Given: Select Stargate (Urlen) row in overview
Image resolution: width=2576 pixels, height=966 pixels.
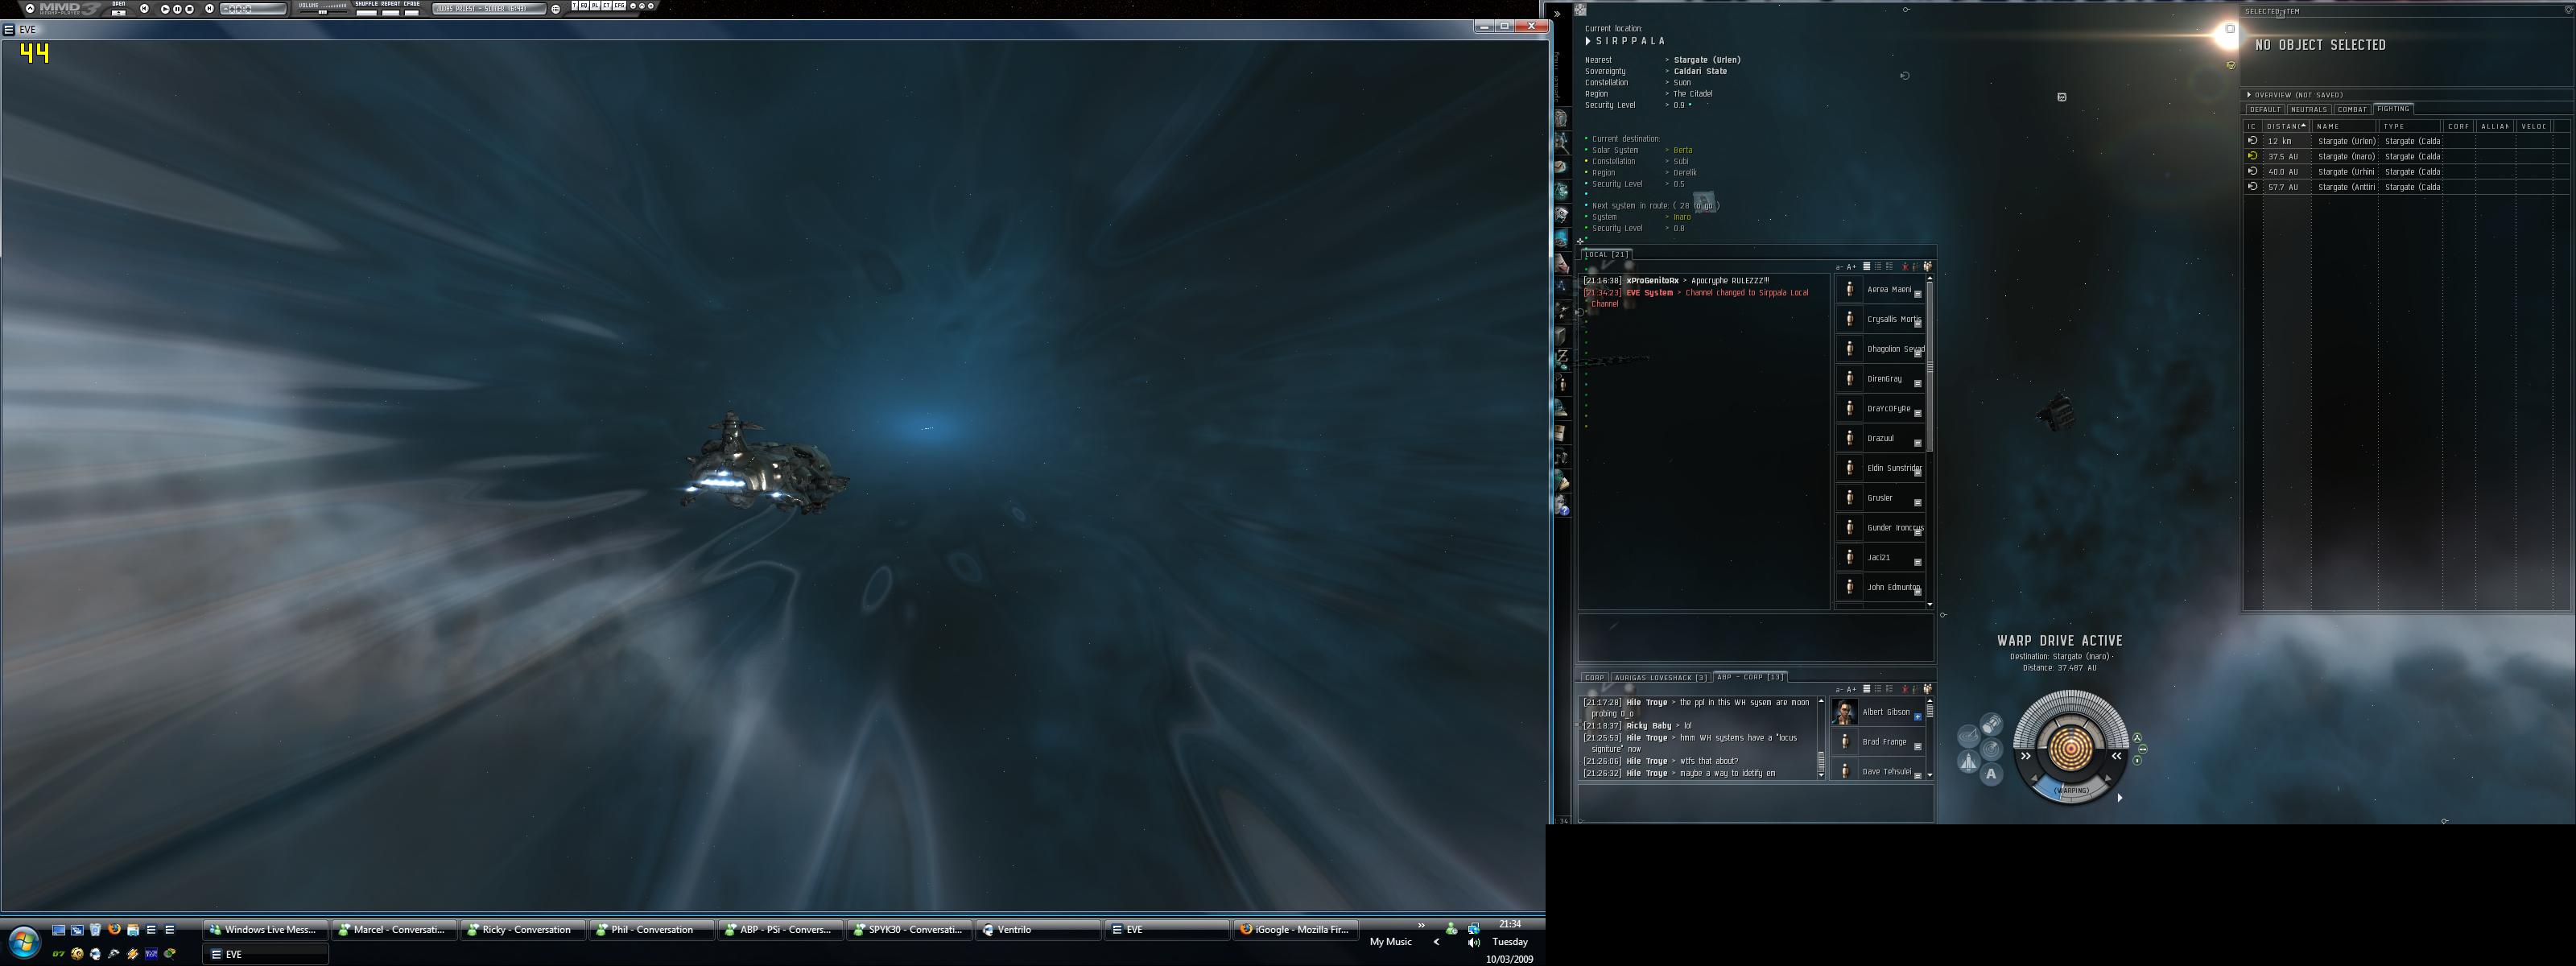Looking at the screenshot, I should coord(2346,141).
